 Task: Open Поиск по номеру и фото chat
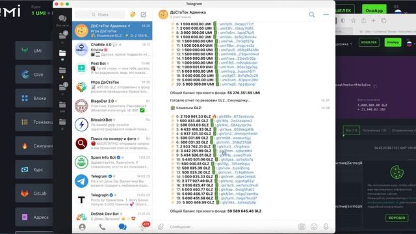pos(112,144)
